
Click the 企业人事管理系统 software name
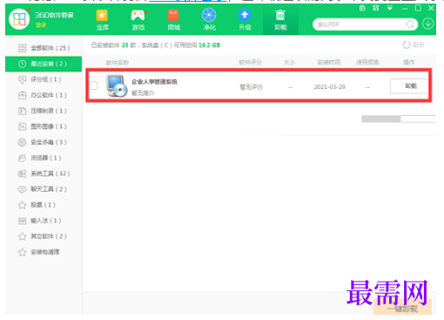click(154, 82)
